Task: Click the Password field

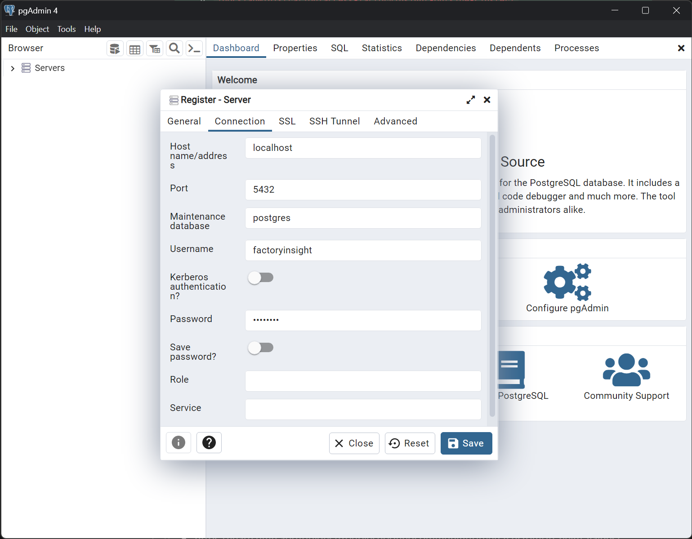Action: 363,320
